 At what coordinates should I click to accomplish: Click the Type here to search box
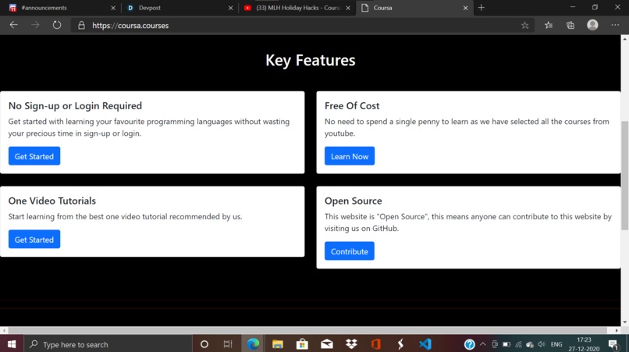(108, 344)
